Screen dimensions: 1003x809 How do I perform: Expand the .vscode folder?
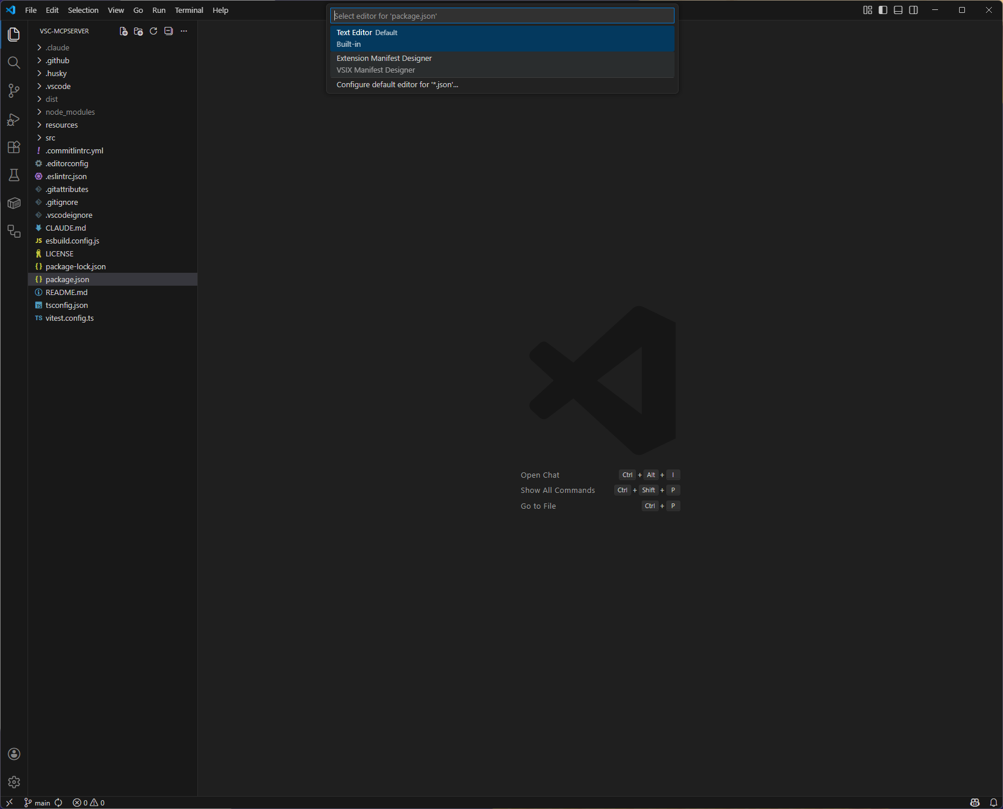(x=112, y=86)
